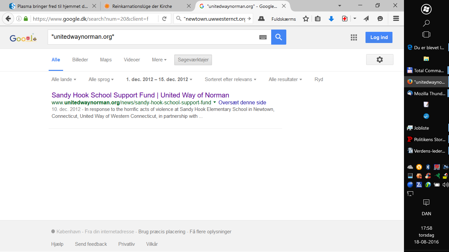The height and width of the screenshot is (252, 449).
Task: Click Send feedback footer link
Action: [91, 244]
